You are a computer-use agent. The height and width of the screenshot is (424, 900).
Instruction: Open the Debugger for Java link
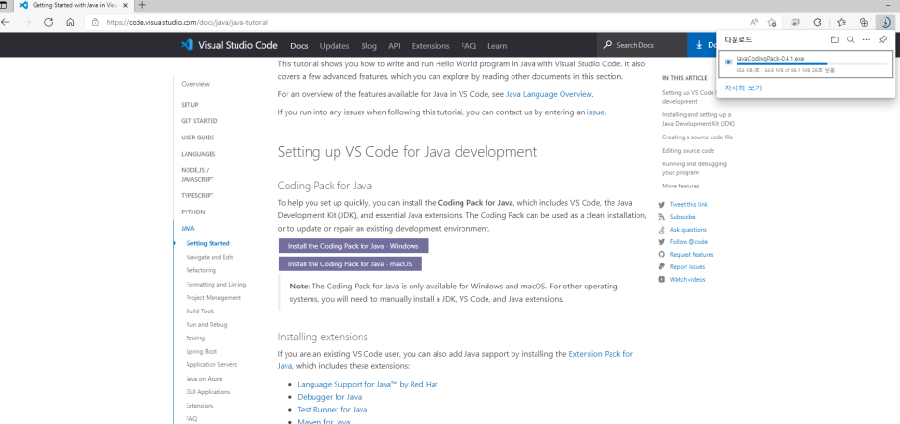pos(330,396)
